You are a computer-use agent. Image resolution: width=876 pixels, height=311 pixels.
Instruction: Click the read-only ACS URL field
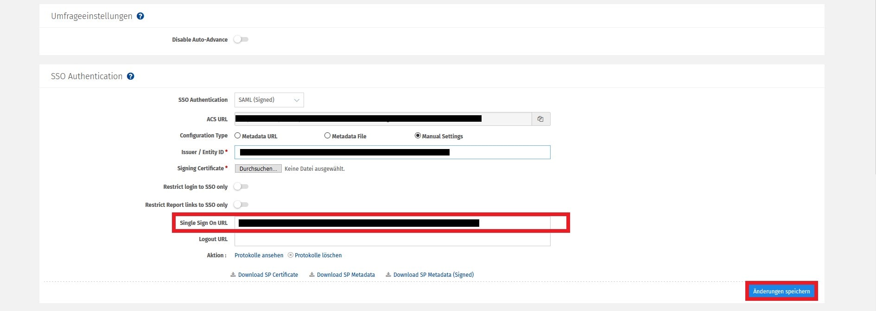[383, 119]
